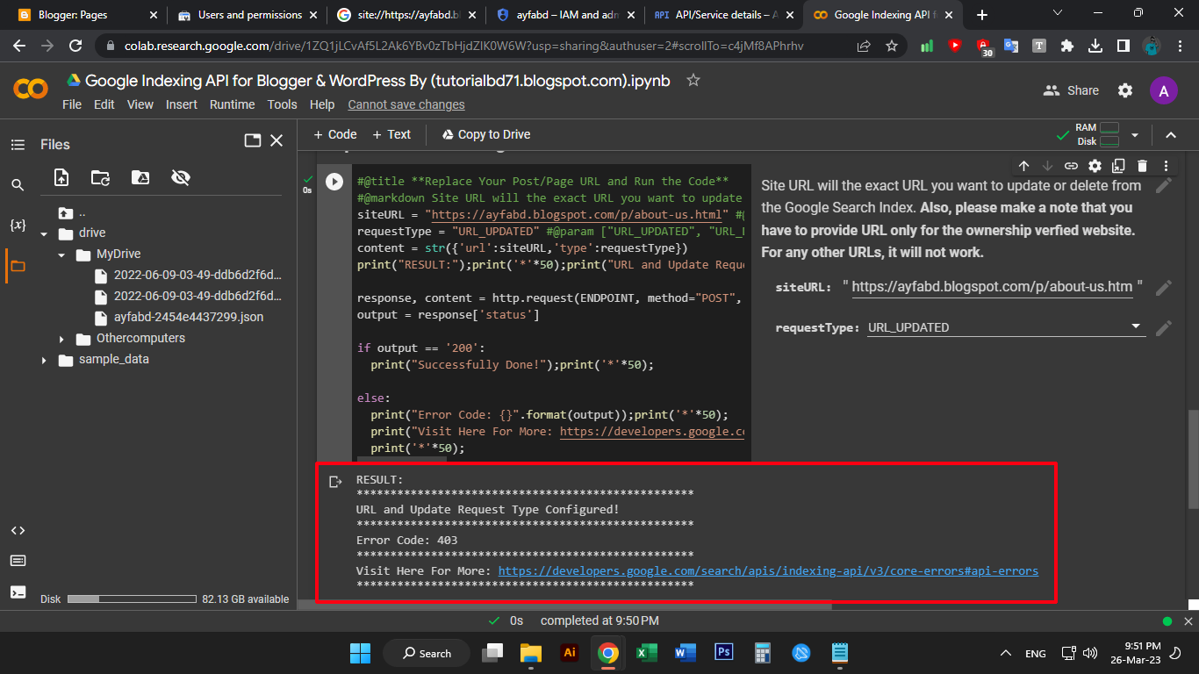1199x674 pixels.
Task: Open the Tools menu
Action: click(283, 104)
